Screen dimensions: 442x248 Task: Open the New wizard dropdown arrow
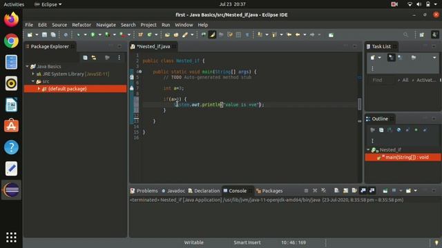coord(37,35)
